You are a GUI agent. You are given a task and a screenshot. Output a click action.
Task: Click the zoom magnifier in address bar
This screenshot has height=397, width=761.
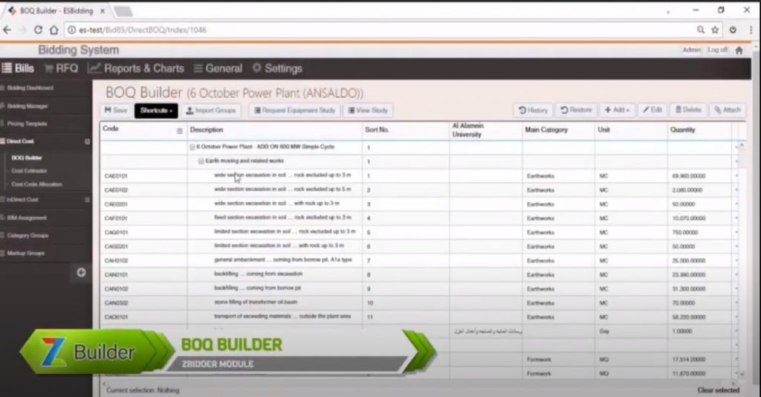[701, 30]
